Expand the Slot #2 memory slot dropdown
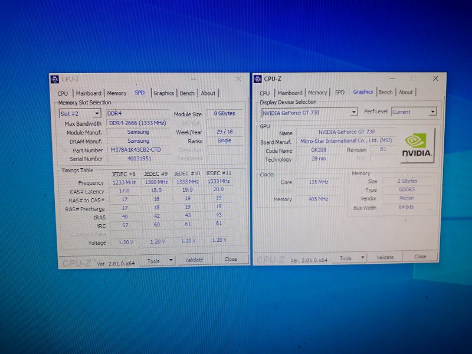 (97, 113)
